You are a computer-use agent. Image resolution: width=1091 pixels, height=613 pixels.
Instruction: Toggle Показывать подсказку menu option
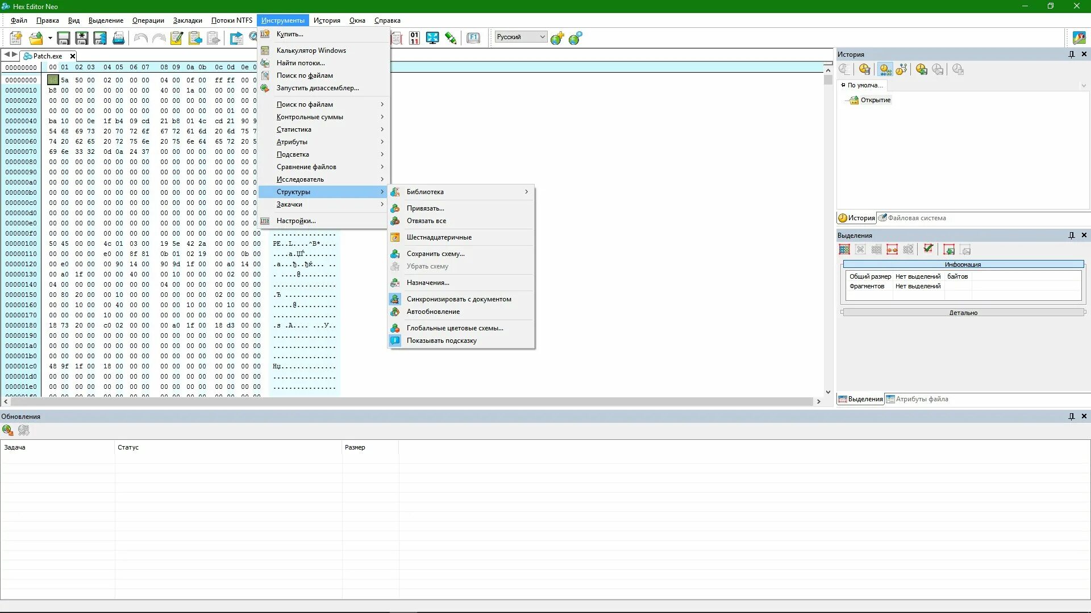[442, 341]
